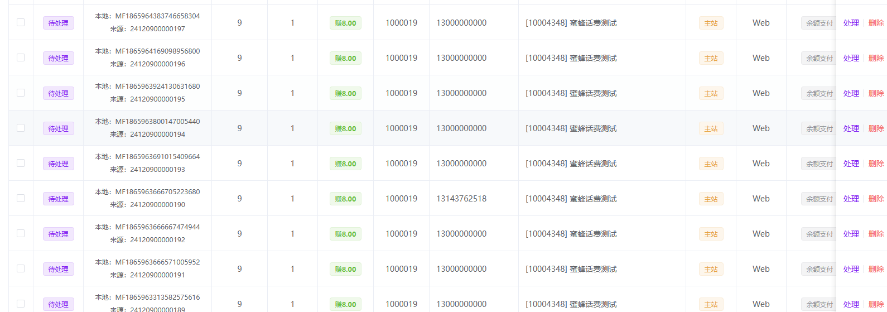
Task: Process order with source 24120900000192
Action: point(851,234)
